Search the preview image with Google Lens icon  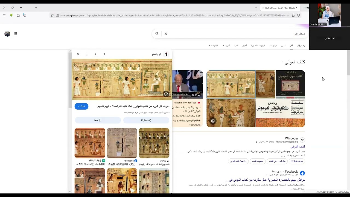tap(166, 94)
